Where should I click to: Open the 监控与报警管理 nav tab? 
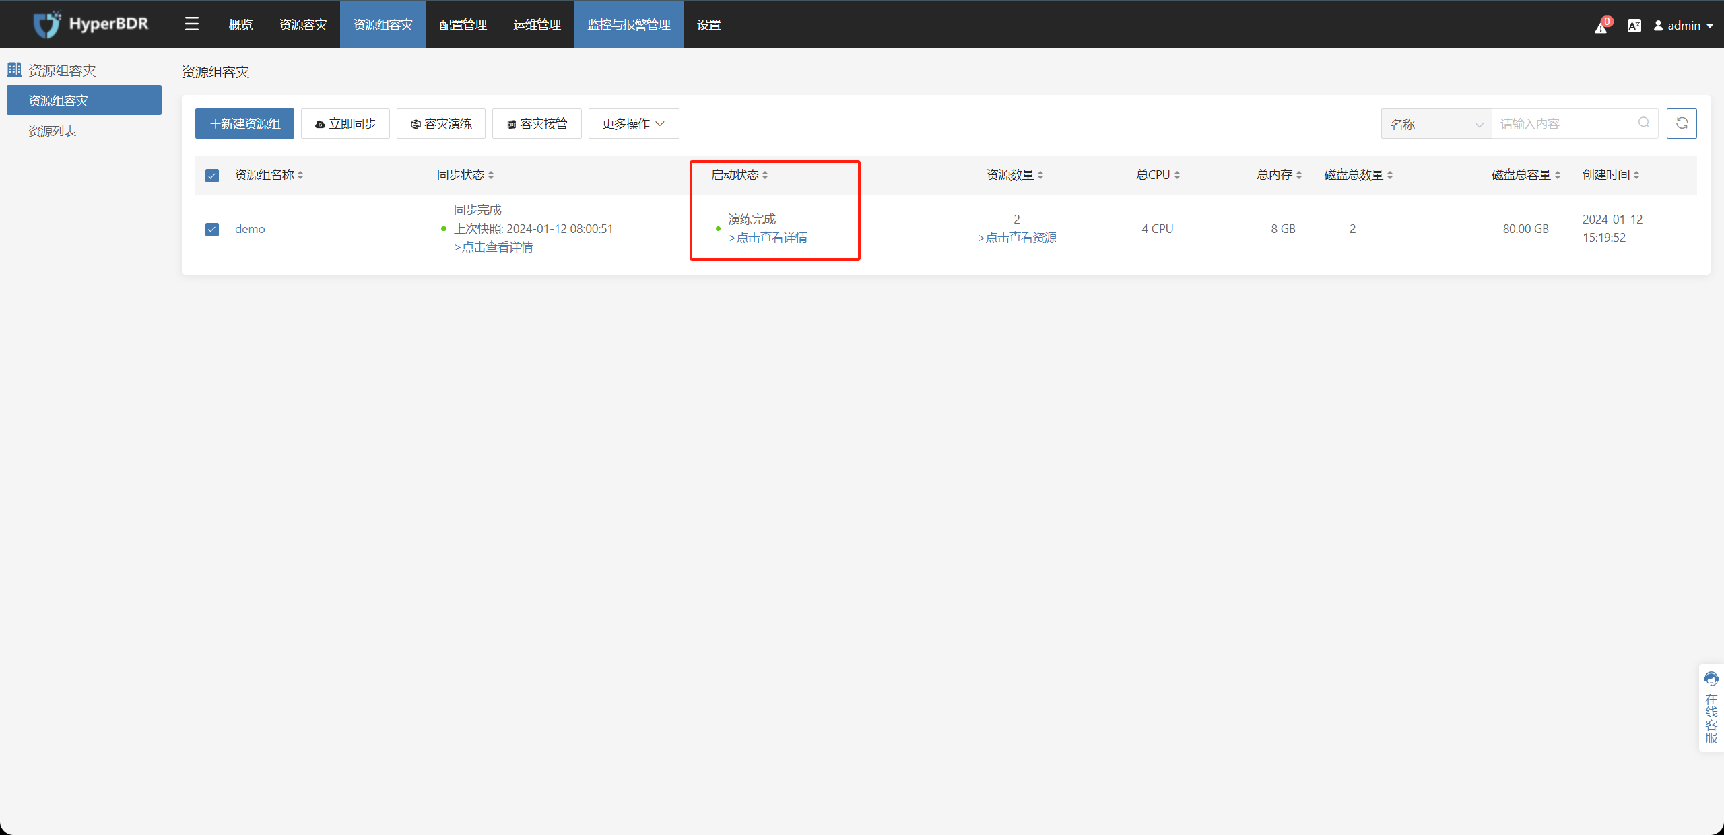pos(629,24)
